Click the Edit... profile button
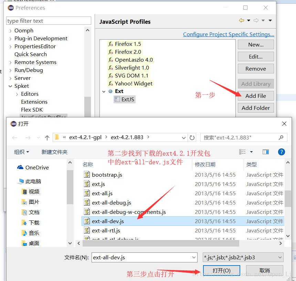Viewport: 296px width, 281px height. click(256, 57)
